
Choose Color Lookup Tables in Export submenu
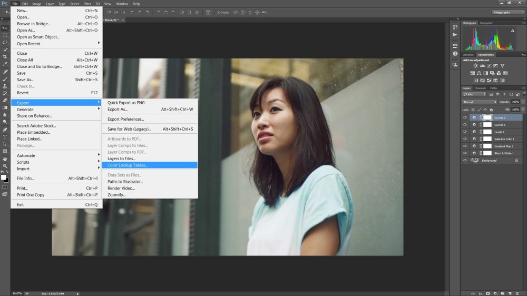tap(128, 165)
